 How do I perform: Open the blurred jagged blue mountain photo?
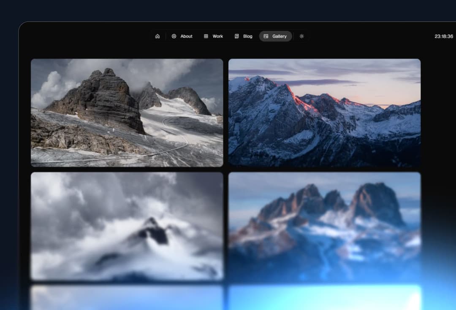click(x=325, y=226)
